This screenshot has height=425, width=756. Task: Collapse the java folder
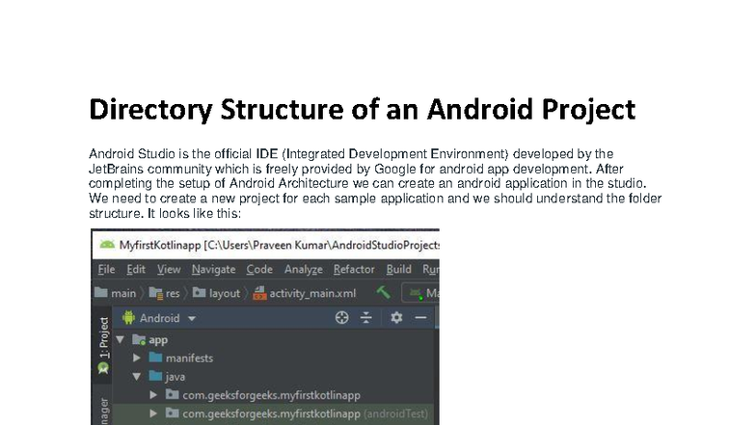(137, 376)
